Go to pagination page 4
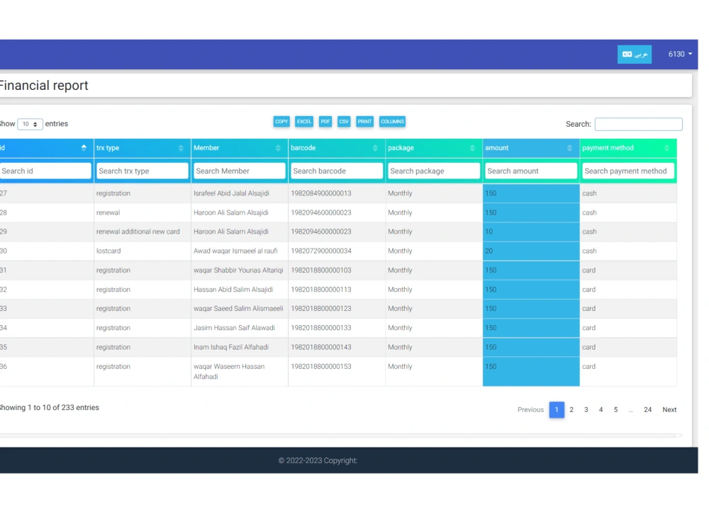709x531 pixels. point(601,409)
